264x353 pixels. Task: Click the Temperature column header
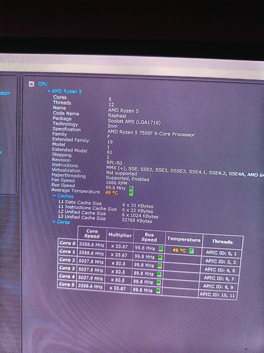184,239
